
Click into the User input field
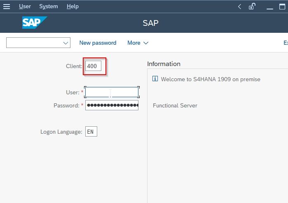[x=112, y=92]
